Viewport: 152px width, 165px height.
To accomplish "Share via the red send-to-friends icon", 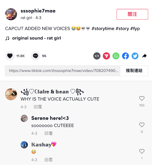I will point(106,56).
